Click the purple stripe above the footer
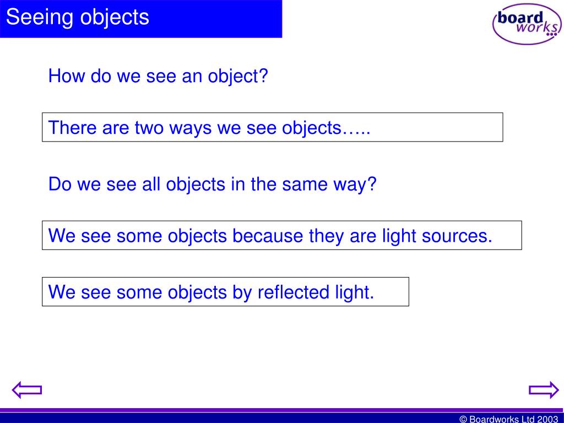The height and width of the screenshot is (423, 564). [282, 410]
